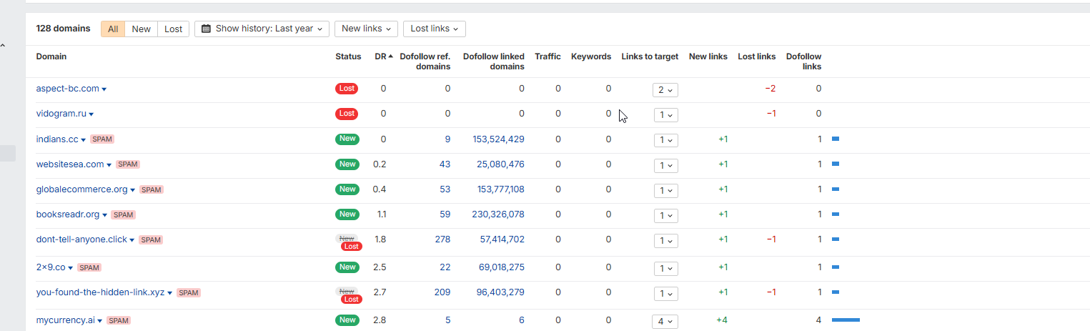Click linked domains count 153,524,429
This screenshot has height=331, width=1090.
498,139
